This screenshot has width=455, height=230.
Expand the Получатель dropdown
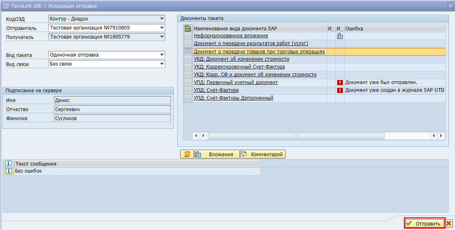pos(162,37)
